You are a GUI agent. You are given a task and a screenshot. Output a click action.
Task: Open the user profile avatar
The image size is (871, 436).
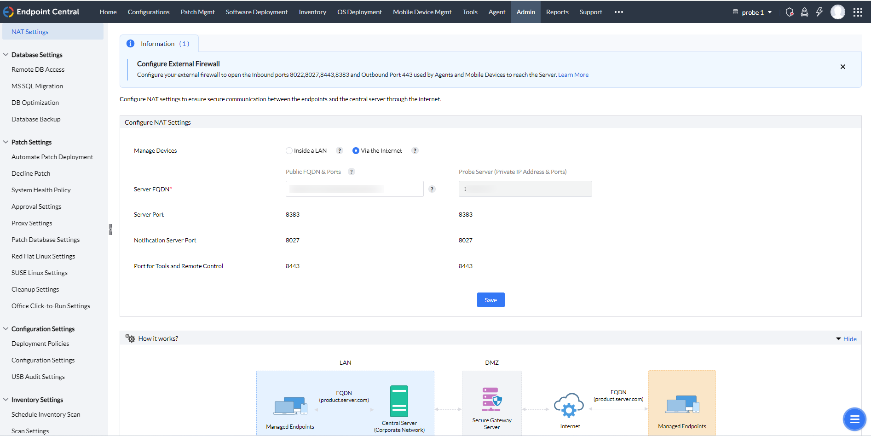(838, 12)
